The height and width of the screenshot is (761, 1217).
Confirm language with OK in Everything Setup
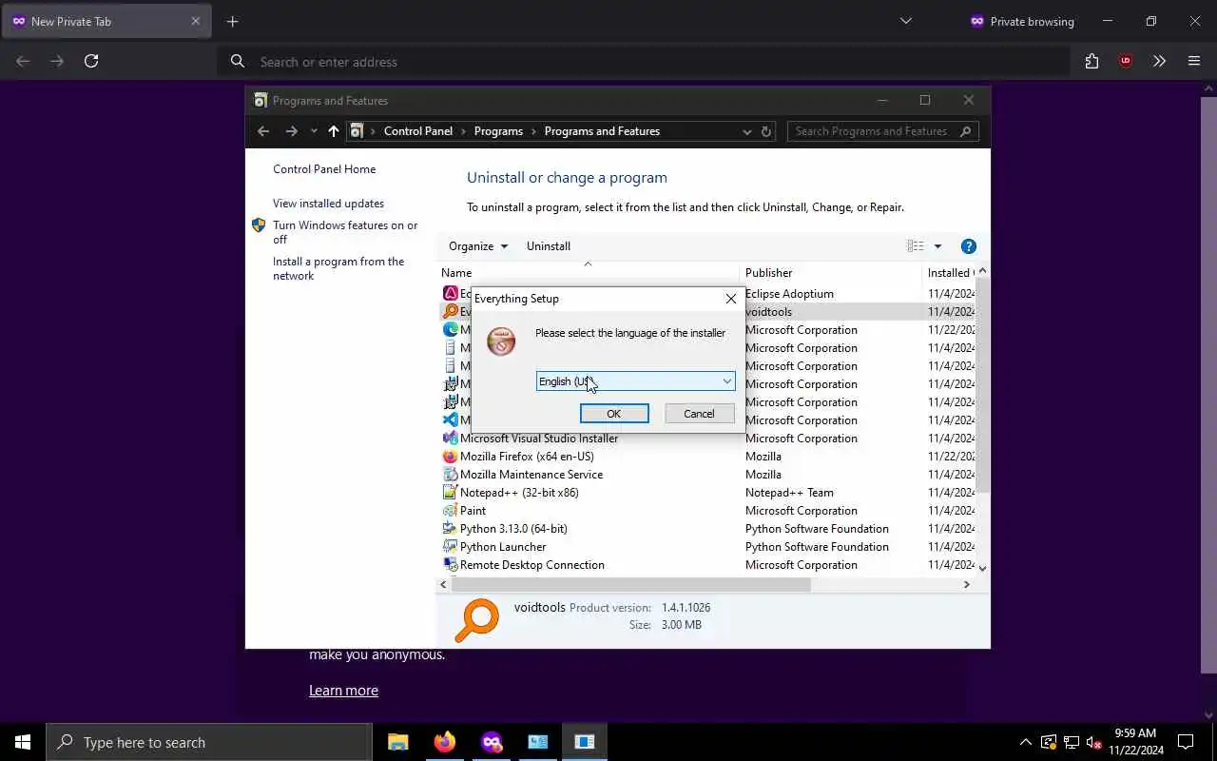click(614, 413)
